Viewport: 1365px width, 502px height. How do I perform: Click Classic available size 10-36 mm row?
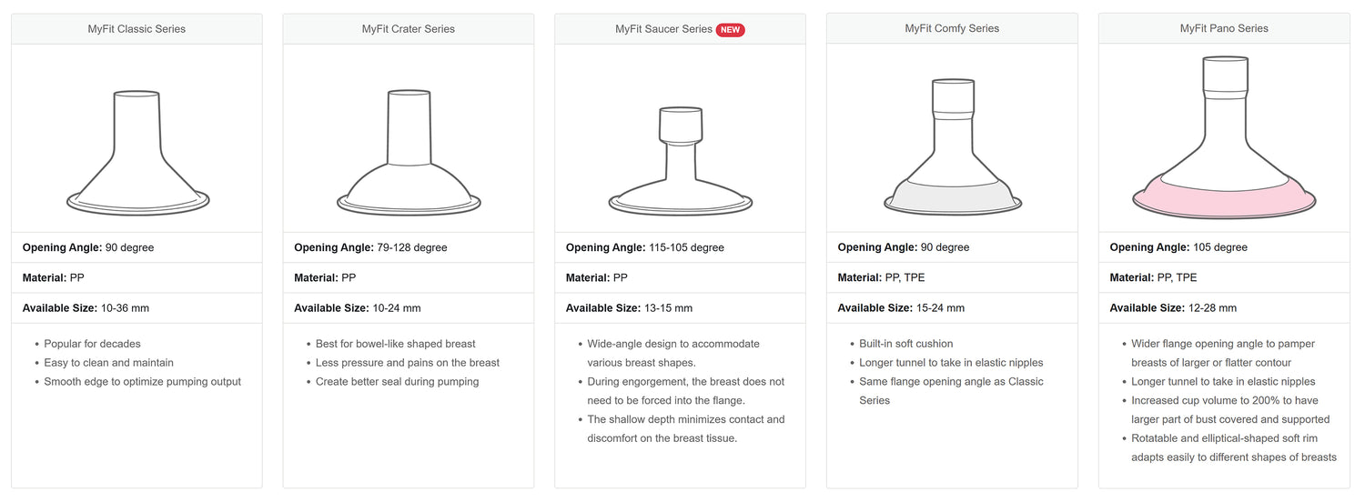(136, 308)
